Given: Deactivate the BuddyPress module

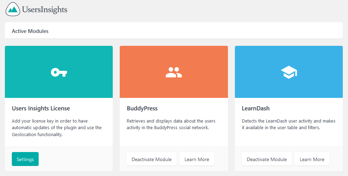Looking at the screenshot, I should tap(152, 159).
